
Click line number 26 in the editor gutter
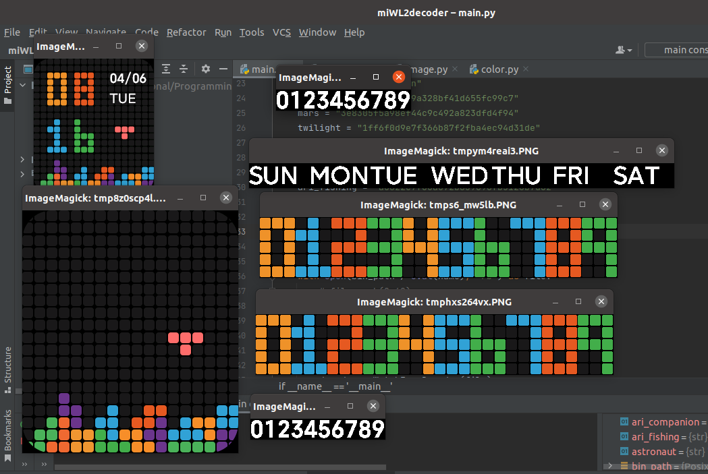[241, 127]
